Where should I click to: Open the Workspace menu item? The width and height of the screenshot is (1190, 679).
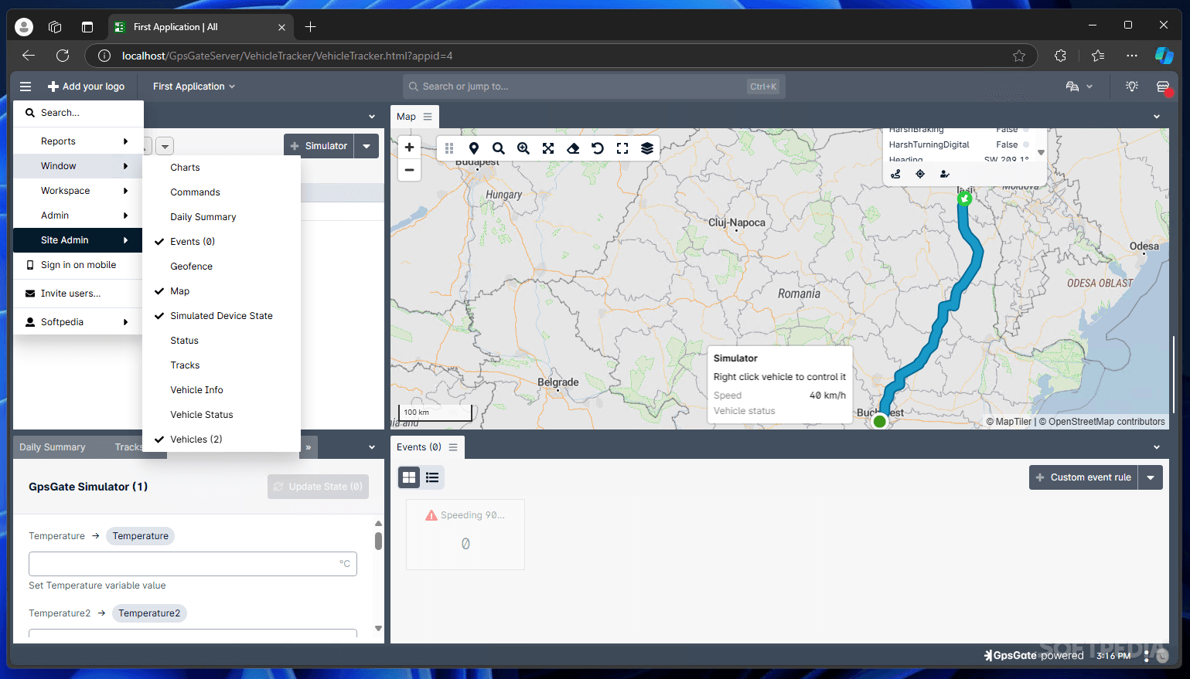[x=78, y=191]
